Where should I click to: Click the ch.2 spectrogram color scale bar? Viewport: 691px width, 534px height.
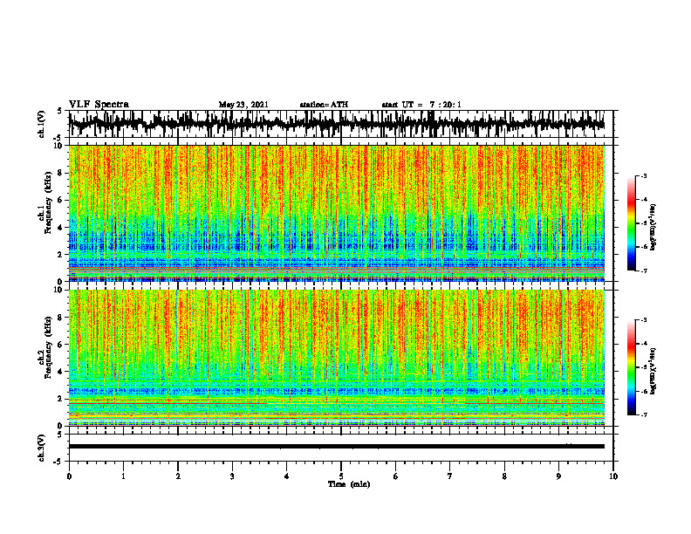[632, 367]
